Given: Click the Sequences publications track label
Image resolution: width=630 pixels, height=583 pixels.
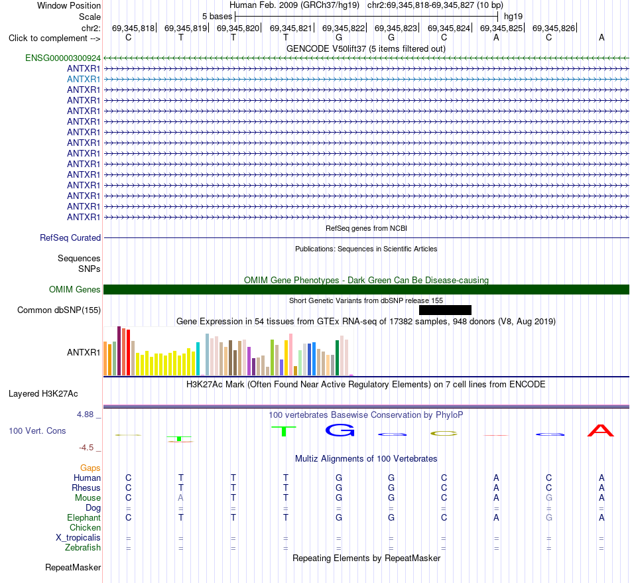Looking at the screenshot, I should 79,259.
